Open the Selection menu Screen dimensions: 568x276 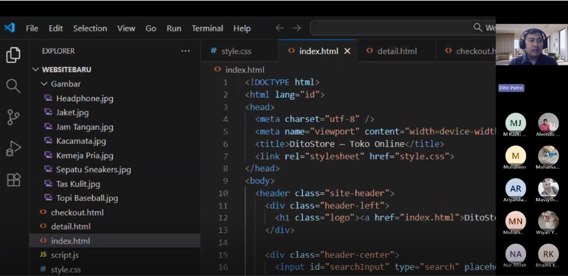90,28
